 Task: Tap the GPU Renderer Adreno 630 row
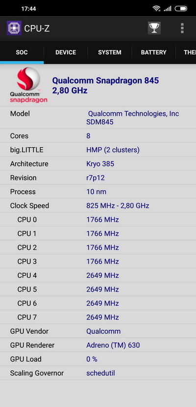[98, 345]
